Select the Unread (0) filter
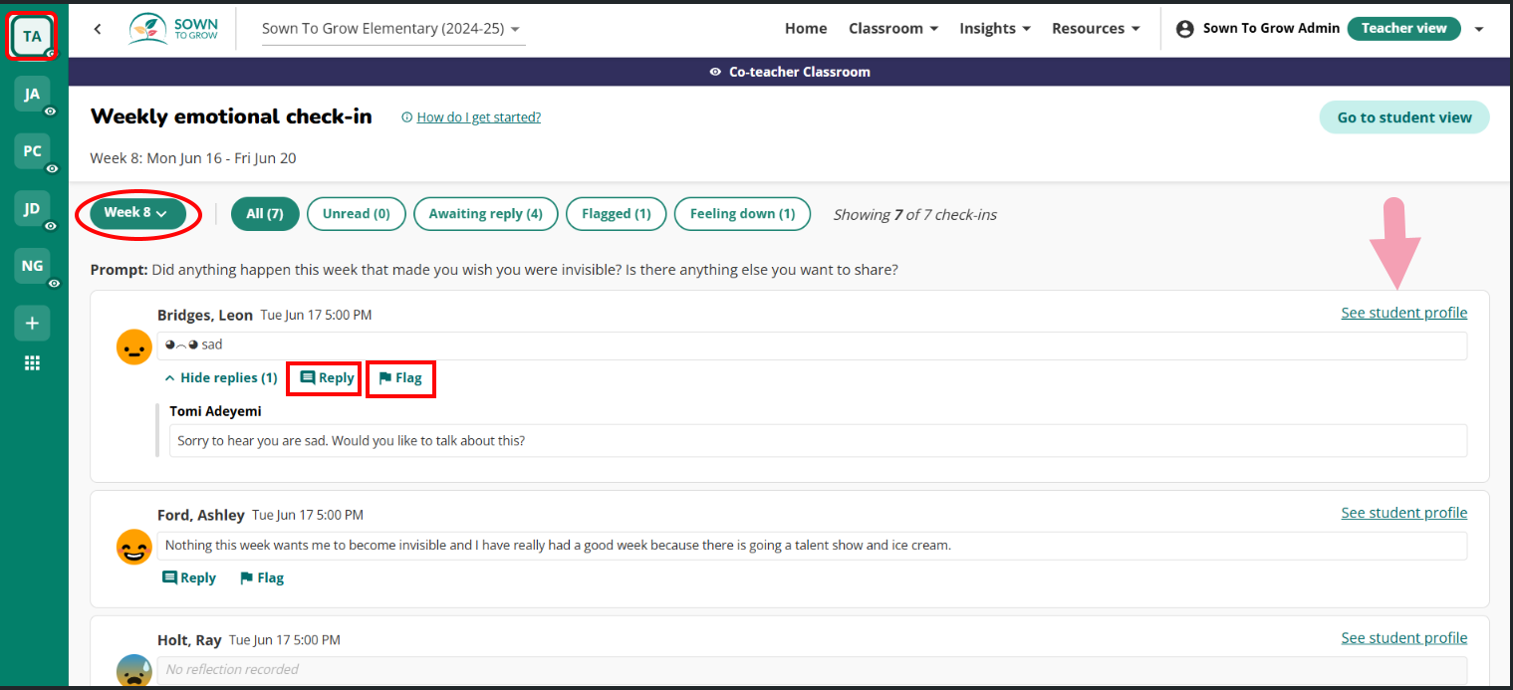The width and height of the screenshot is (1513, 690). coord(357,214)
